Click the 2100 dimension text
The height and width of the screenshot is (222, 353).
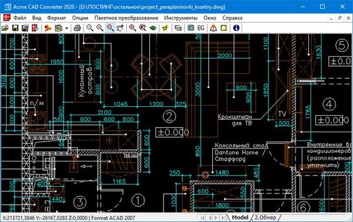105,112
